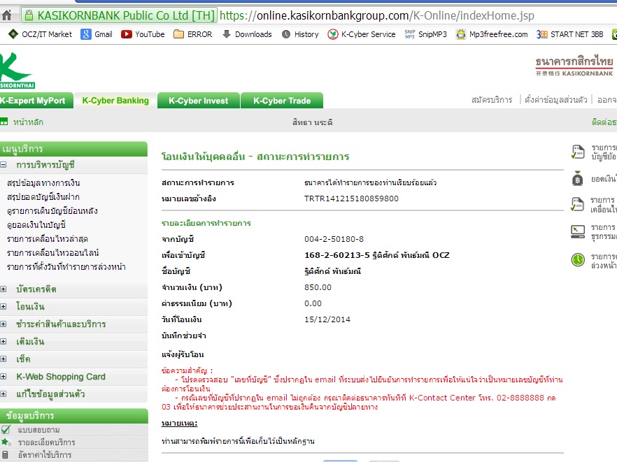Click the Kasikornthai K logo
This screenshot has width=617, height=462.
(x=17, y=71)
